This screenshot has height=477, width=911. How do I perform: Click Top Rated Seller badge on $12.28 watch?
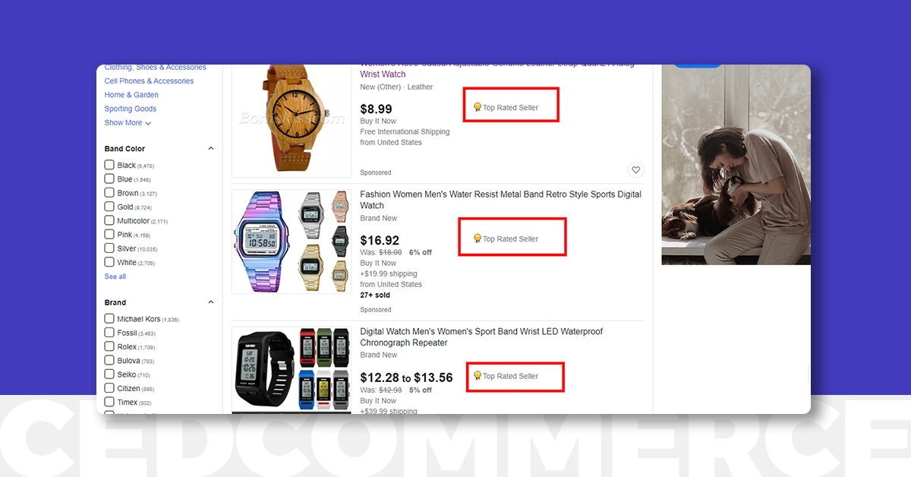(506, 376)
